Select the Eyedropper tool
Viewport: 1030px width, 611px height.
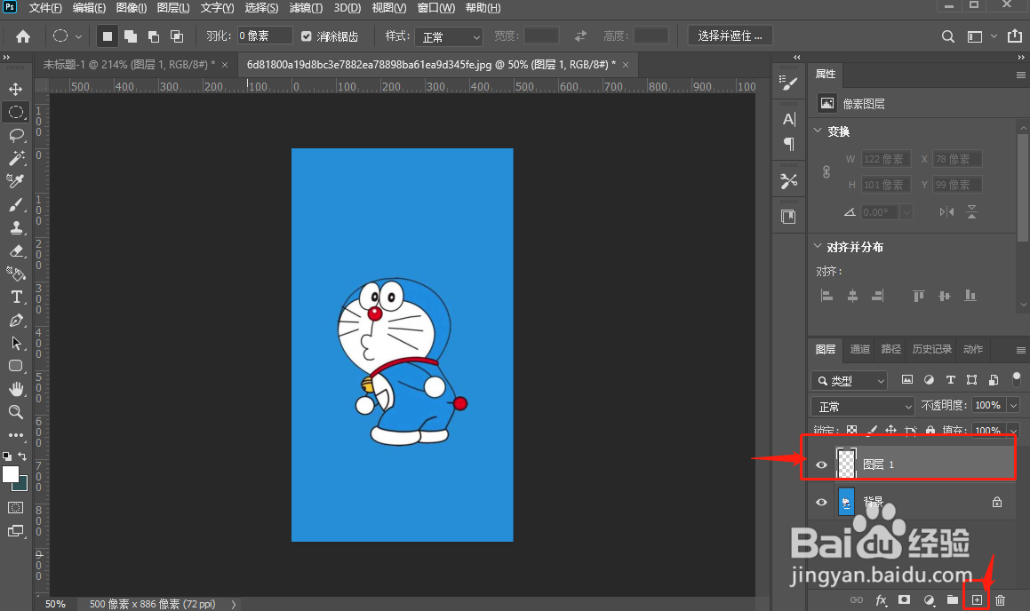pos(16,181)
